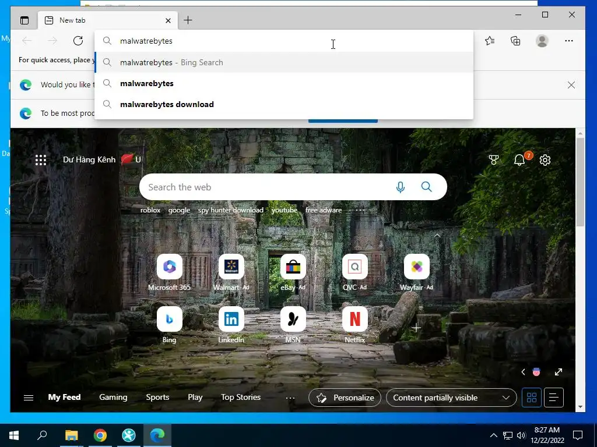Viewport: 597px width, 447px height.
Task: Select the youtube trending search
Action: [285, 210]
